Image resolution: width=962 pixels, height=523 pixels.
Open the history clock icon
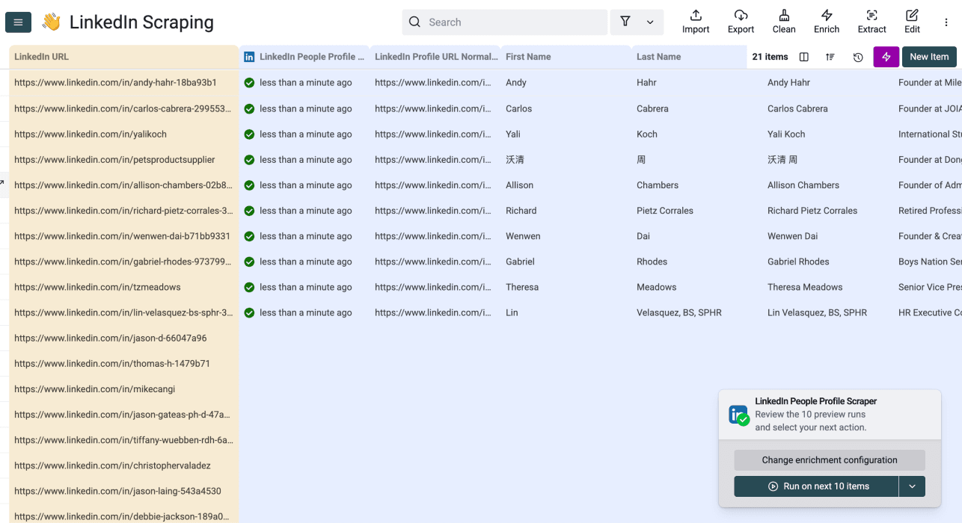[x=858, y=57]
